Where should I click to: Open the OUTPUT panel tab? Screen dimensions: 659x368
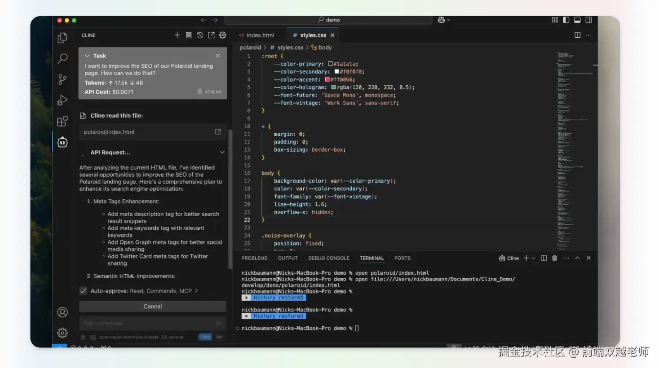tap(287, 258)
